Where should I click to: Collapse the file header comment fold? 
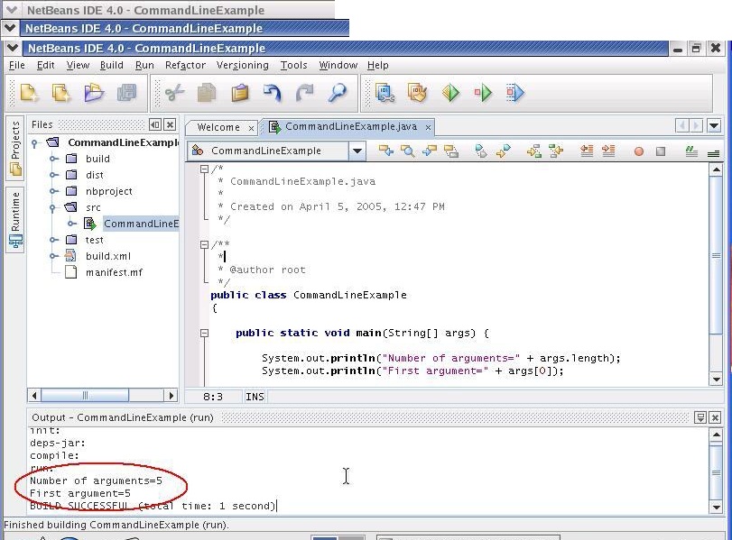pyautogui.click(x=204, y=169)
